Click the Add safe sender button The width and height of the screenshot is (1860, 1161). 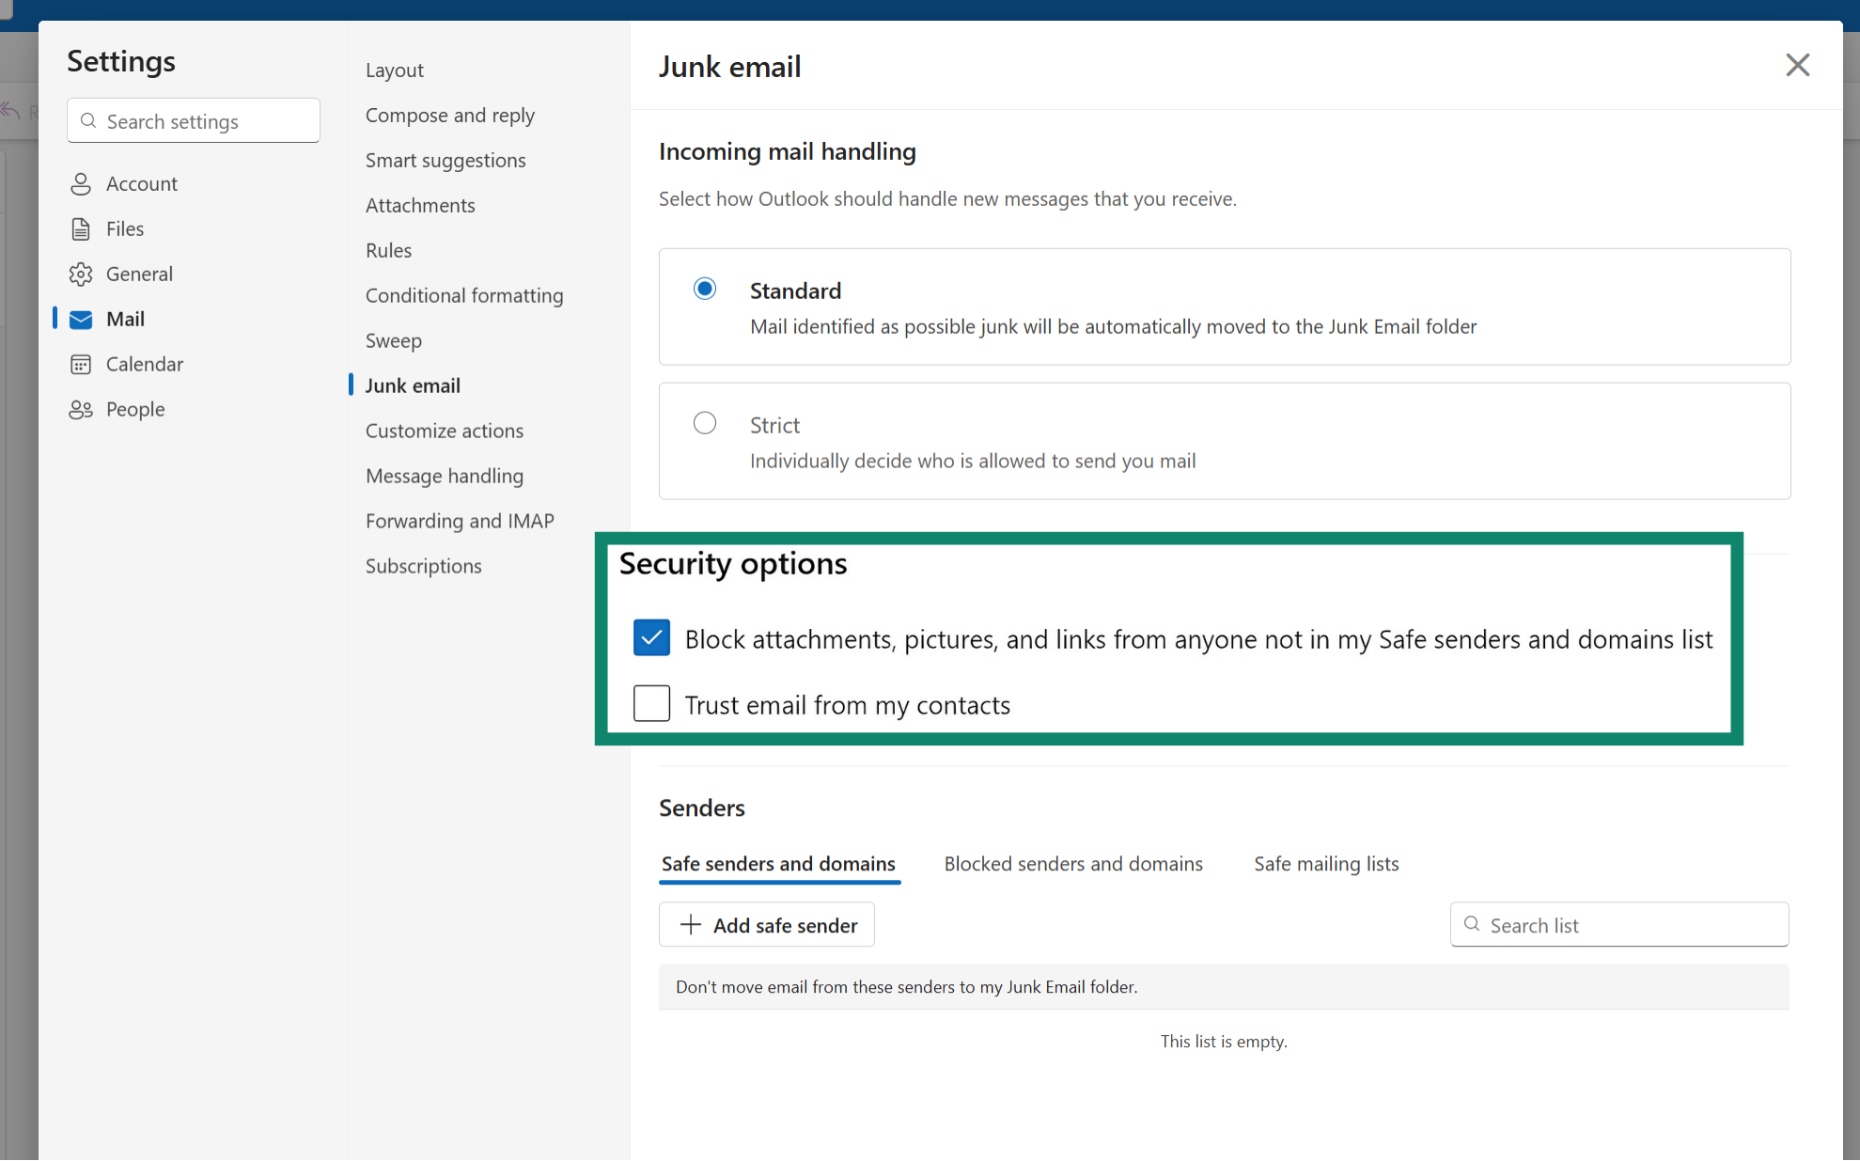(x=766, y=924)
